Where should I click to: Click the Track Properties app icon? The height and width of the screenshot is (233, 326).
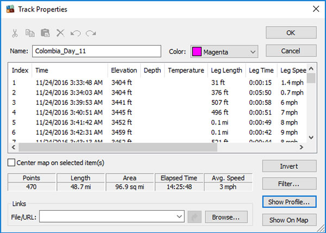[x=10, y=9]
